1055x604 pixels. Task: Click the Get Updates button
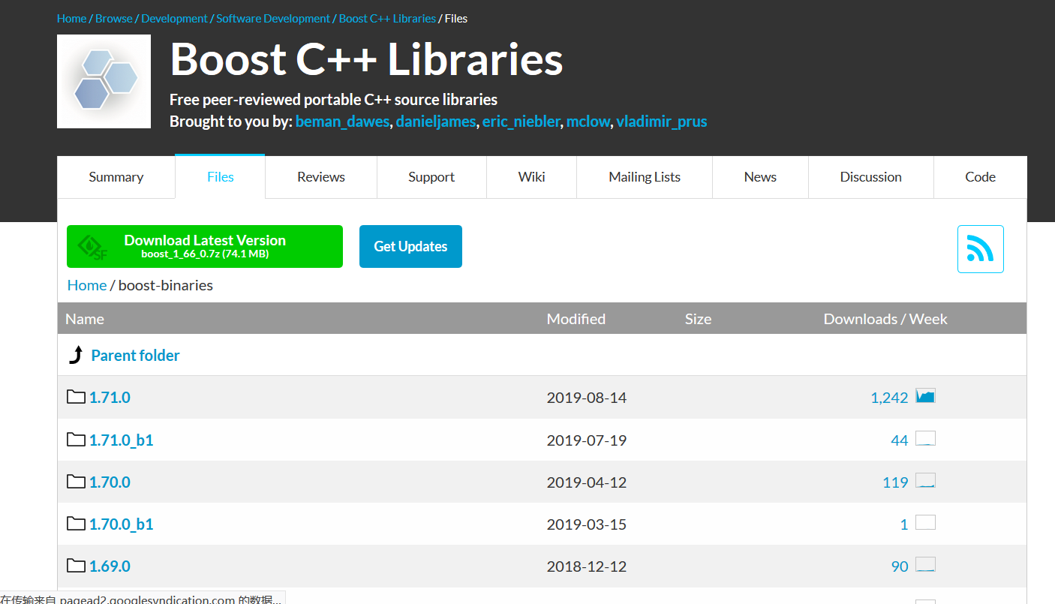pyautogui.click(x=410, y=246)
